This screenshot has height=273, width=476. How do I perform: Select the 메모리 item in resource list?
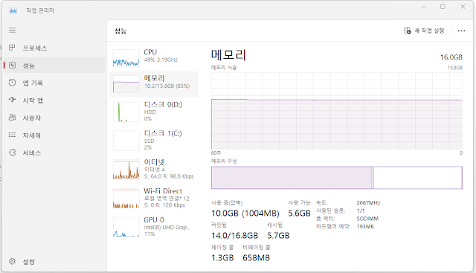coord(153,84)
